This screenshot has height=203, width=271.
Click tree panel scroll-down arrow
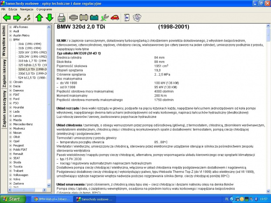coord(49,186)
